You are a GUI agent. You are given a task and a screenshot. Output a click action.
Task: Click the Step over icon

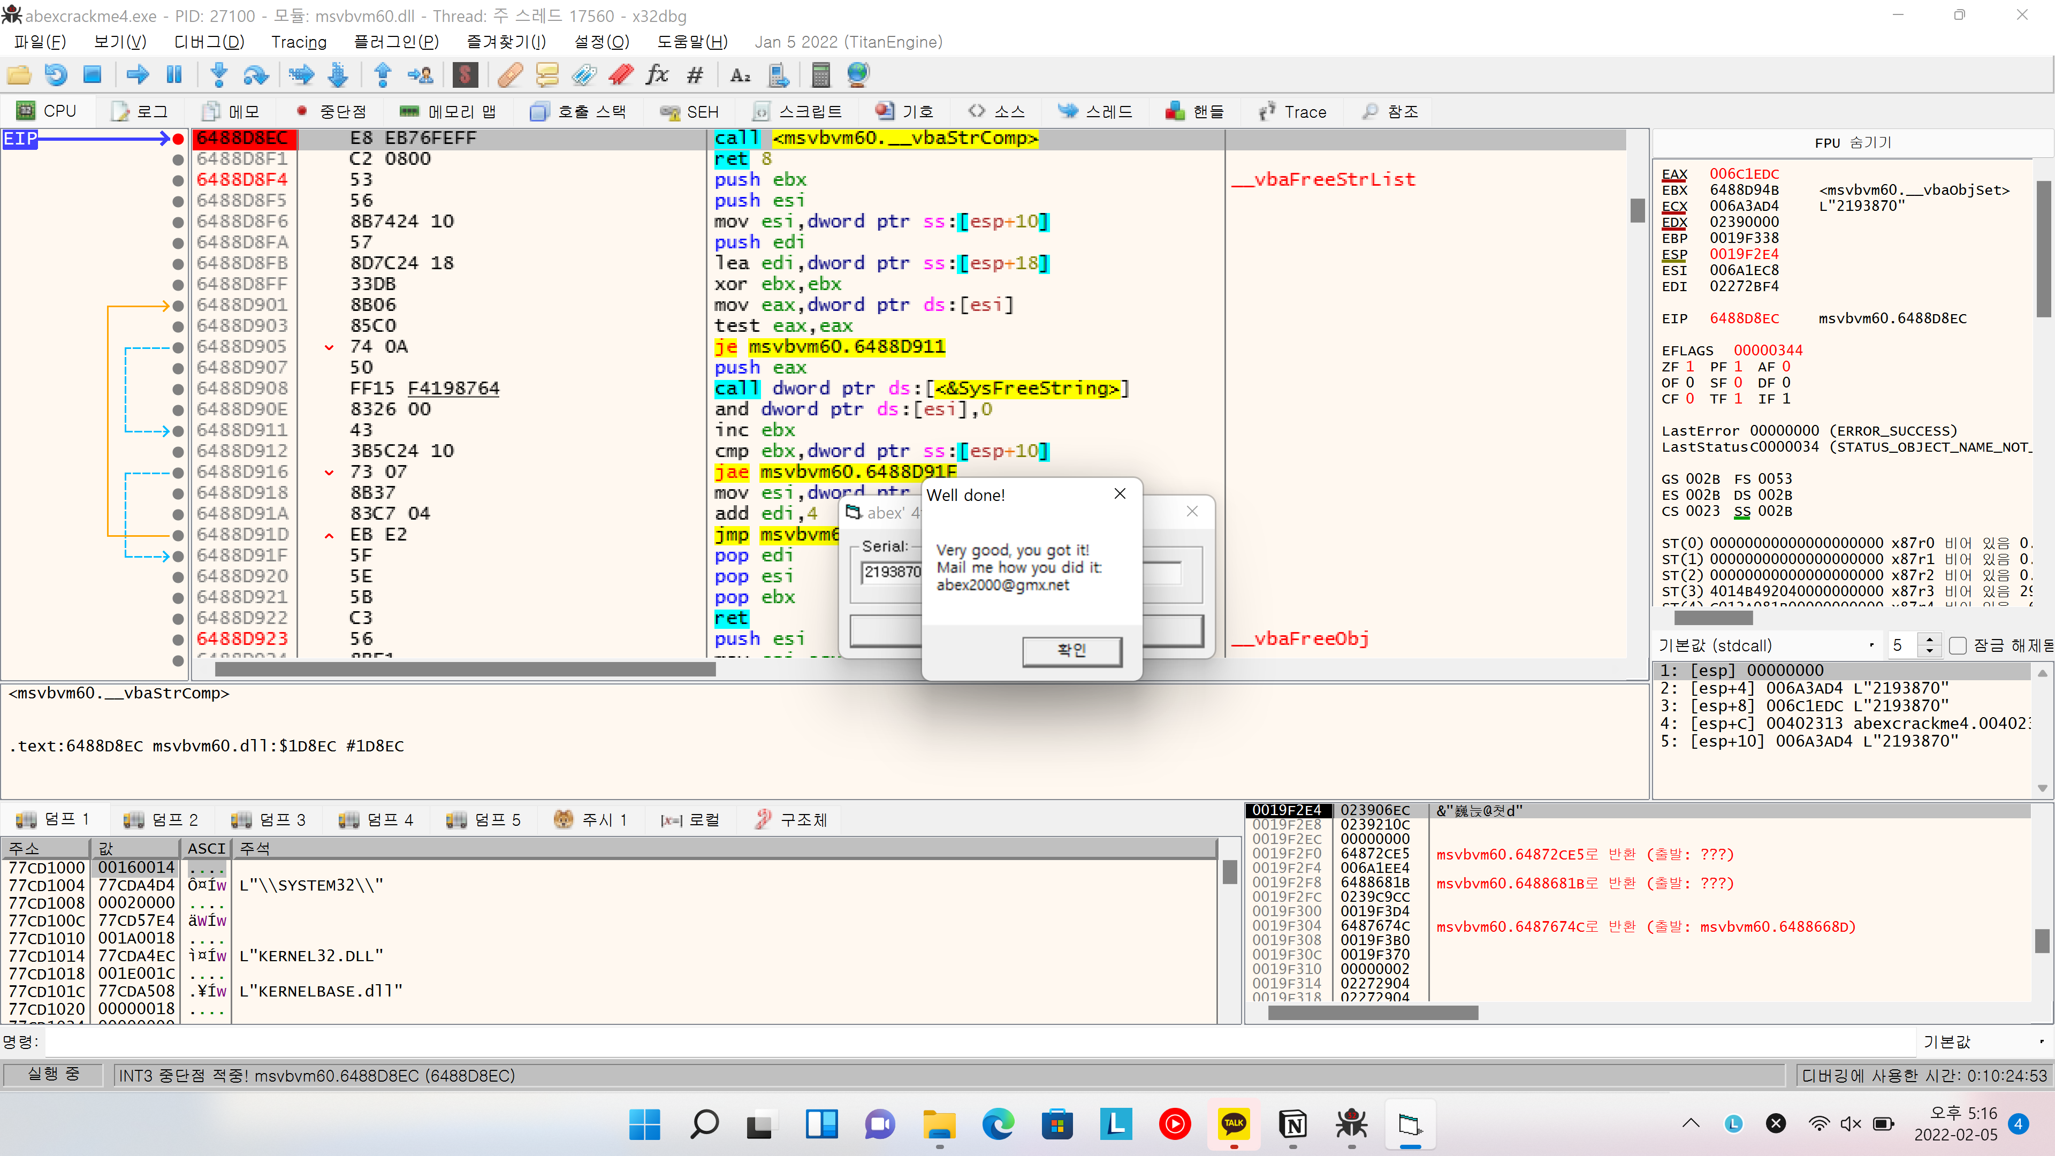click(x=255, y=75)
